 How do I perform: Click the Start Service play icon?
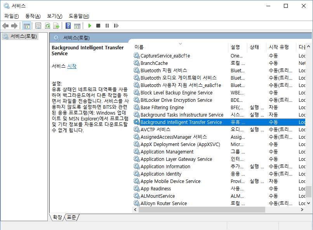pos(89,26)
